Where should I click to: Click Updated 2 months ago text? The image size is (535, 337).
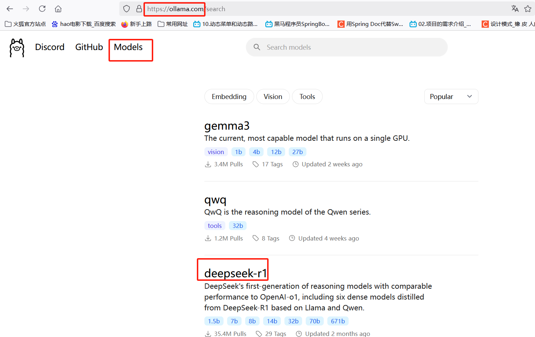(x=337, y=334)
